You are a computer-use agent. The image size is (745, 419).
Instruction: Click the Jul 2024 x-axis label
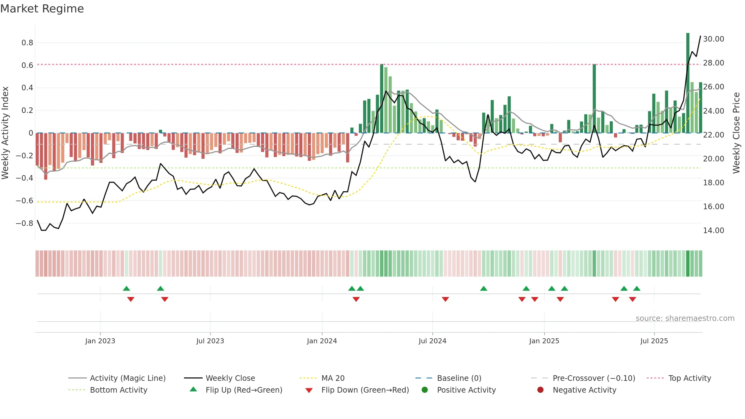point(432,341)
